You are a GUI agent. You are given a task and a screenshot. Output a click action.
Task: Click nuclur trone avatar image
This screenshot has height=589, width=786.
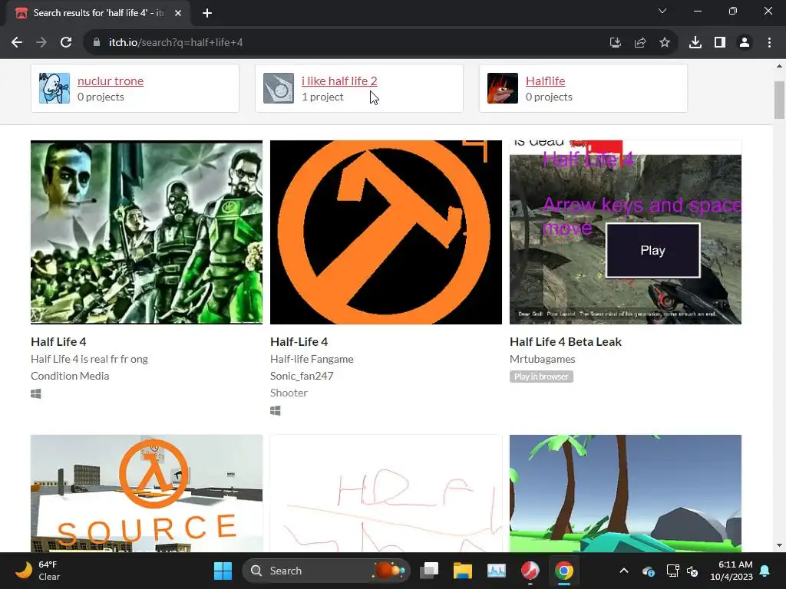[x=54, y=88]
